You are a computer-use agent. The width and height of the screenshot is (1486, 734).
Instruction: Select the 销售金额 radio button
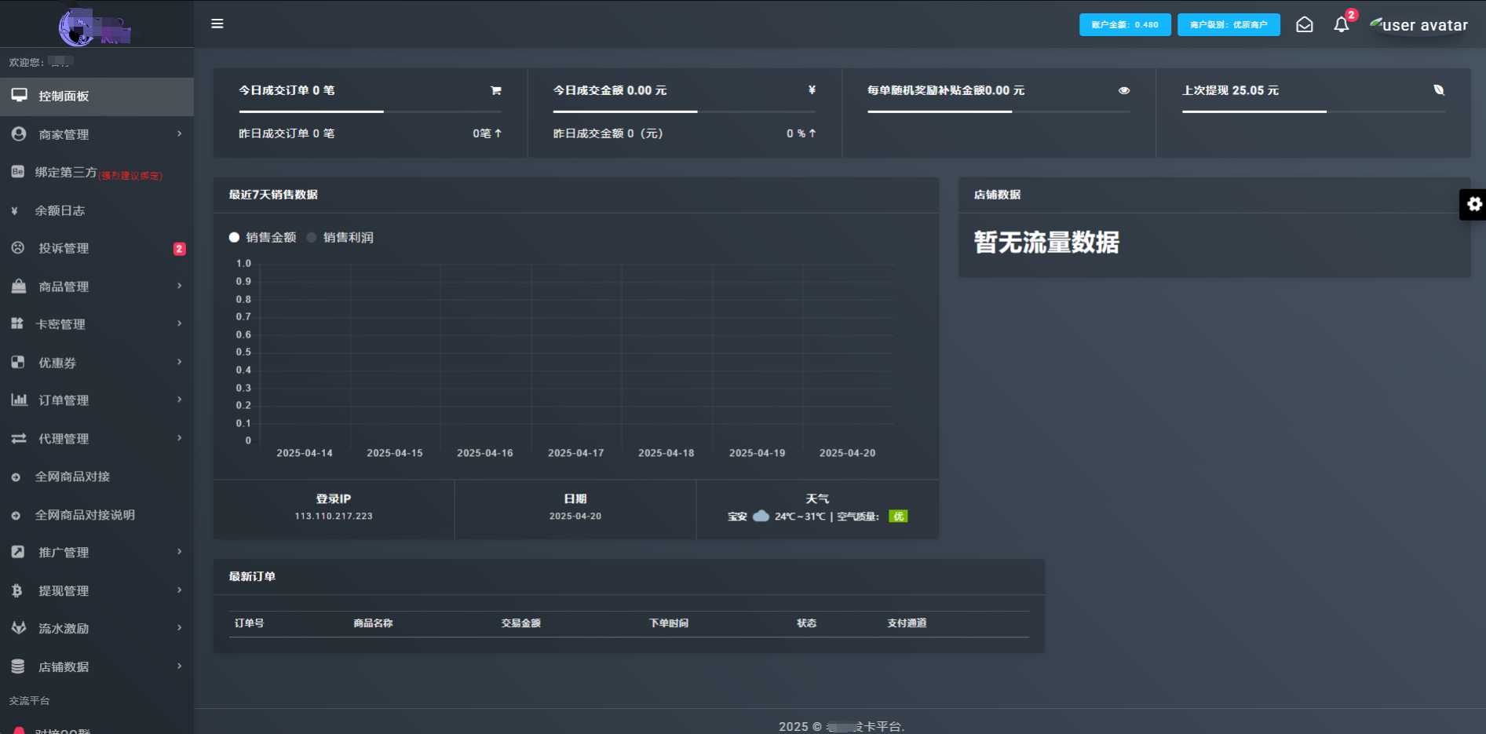pos(233,237)
